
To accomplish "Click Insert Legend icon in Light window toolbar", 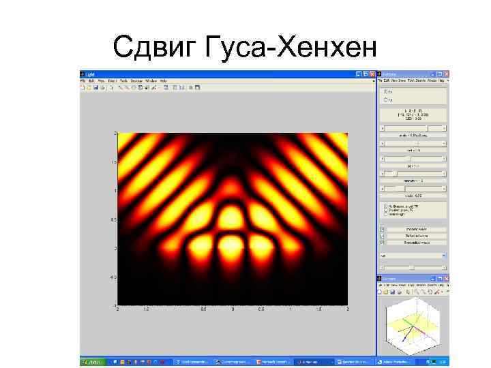I will [182, 88].
